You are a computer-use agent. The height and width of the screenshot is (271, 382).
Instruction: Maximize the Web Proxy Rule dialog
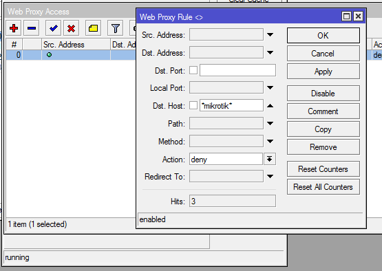346,17
